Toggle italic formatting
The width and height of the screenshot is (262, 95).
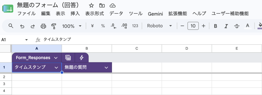point(226,26)
